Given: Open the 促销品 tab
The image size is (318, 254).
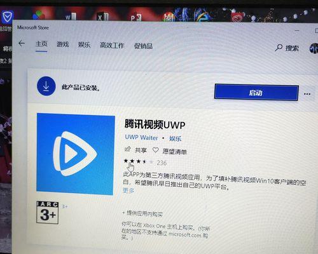Looking at the screenshot, I should tap(143, 46).
